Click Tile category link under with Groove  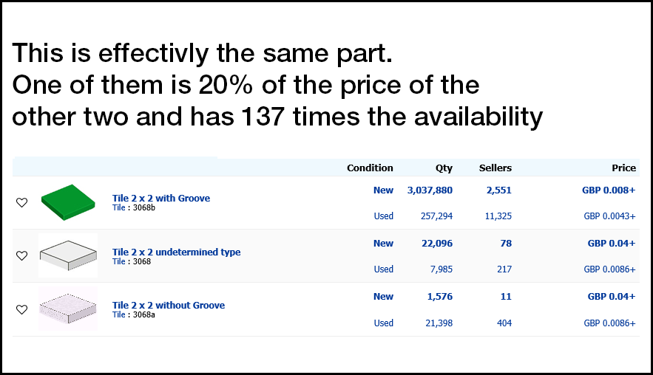coord(118,207)
